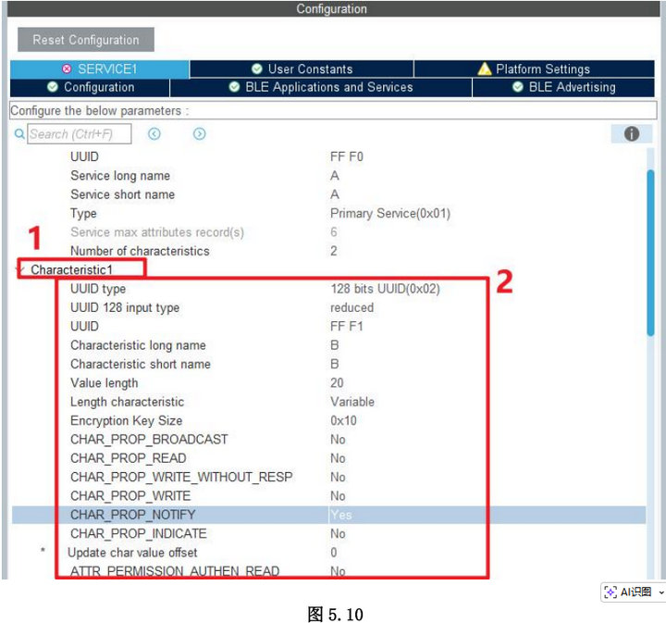
Task: Collapse the Characteristic1 tree node
Action: point(20,269)
